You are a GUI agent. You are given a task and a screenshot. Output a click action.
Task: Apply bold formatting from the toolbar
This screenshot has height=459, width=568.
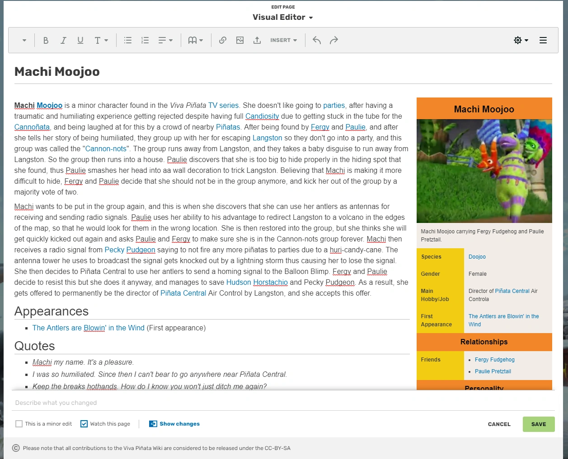pos(46,40)
